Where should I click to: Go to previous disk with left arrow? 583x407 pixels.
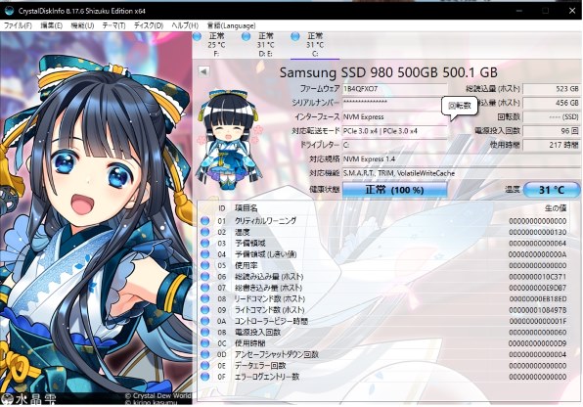point(203,71)
